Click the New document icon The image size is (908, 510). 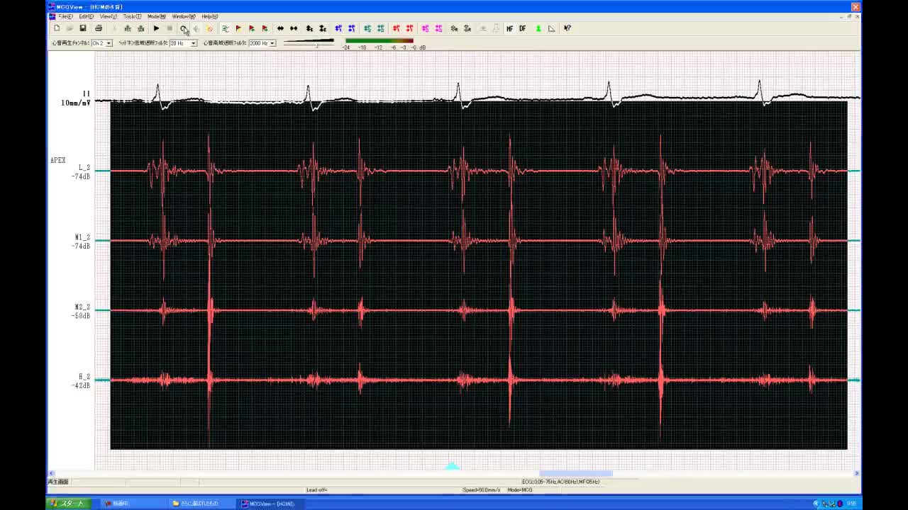click(x=57, y=28)
